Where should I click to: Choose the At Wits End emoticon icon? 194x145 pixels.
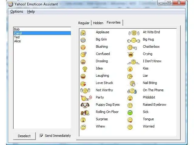134,33
